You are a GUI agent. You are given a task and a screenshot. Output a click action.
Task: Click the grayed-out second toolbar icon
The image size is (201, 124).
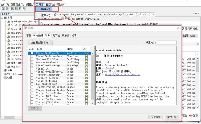pos(7,9)
